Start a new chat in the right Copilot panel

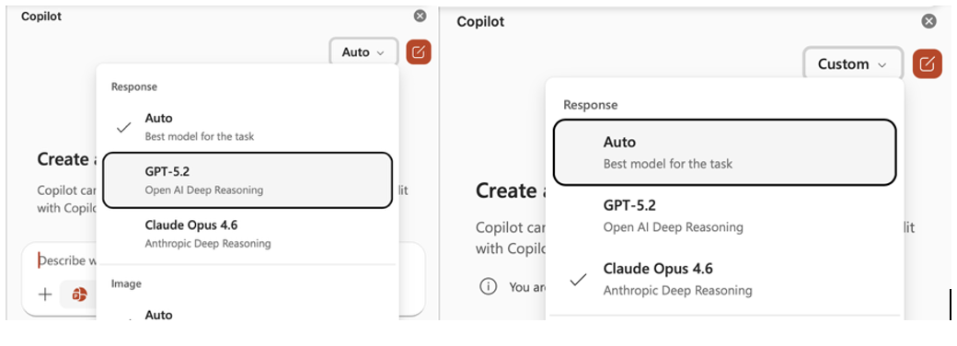[928, 63]
